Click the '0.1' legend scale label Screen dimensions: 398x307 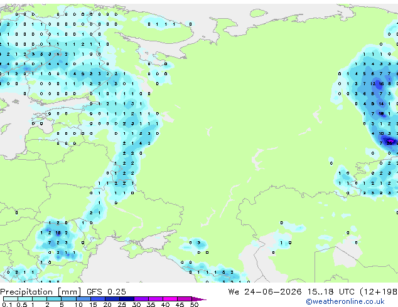7,304
